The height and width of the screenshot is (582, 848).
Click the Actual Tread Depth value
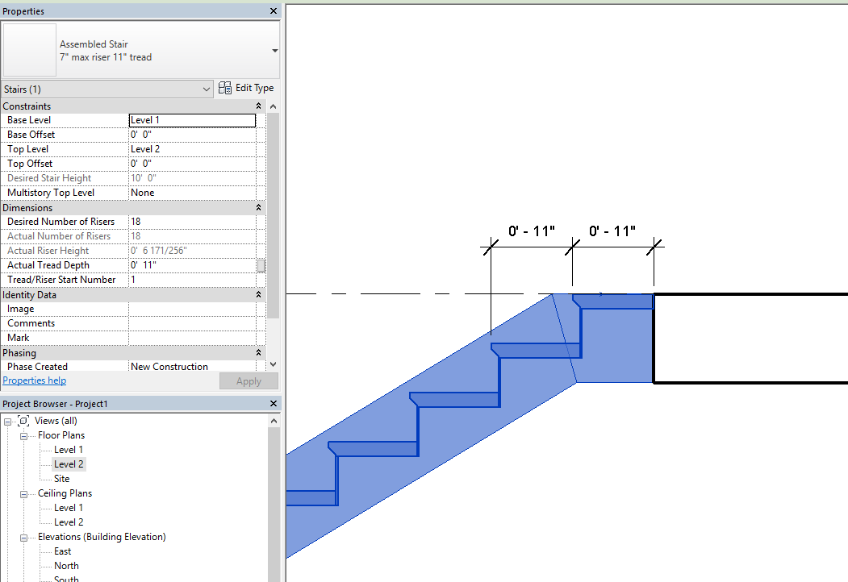click(x=192, y=265)
